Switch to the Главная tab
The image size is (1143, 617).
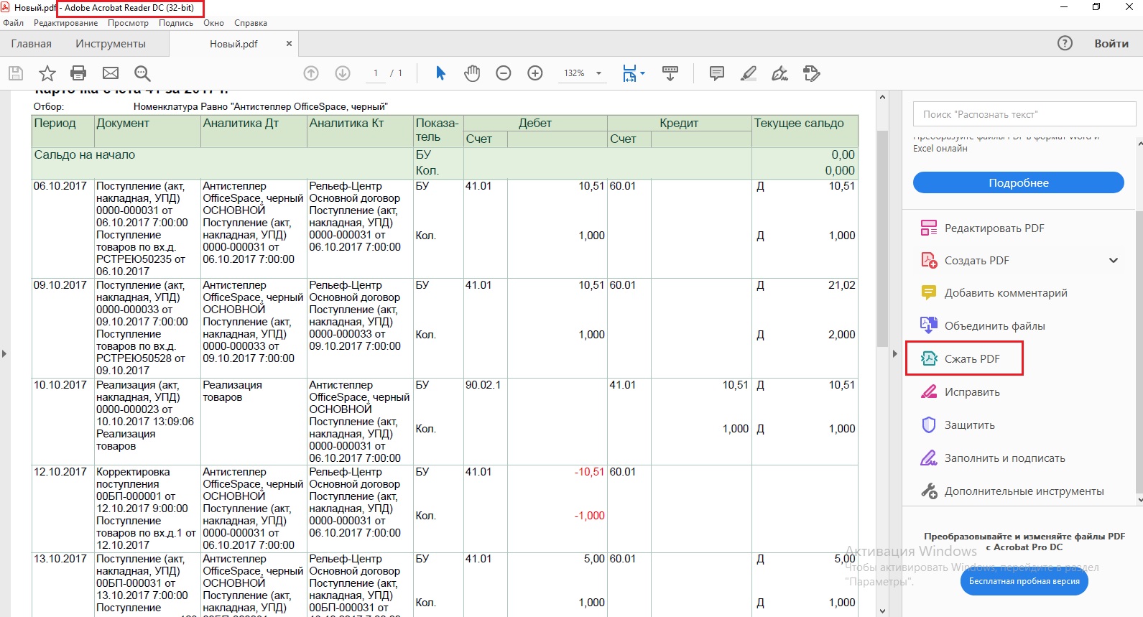pyautogui.click(x=31, y=44)
